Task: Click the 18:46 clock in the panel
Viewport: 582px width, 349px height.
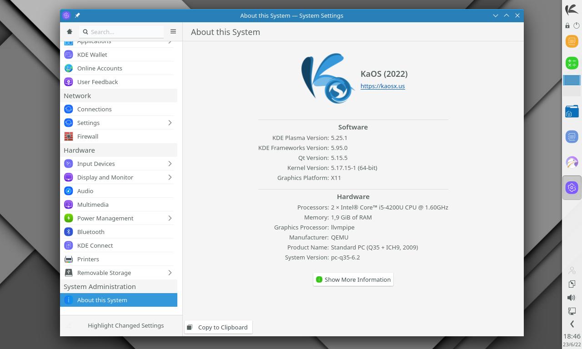Action: pyautogui.click(x=572, y=336)
